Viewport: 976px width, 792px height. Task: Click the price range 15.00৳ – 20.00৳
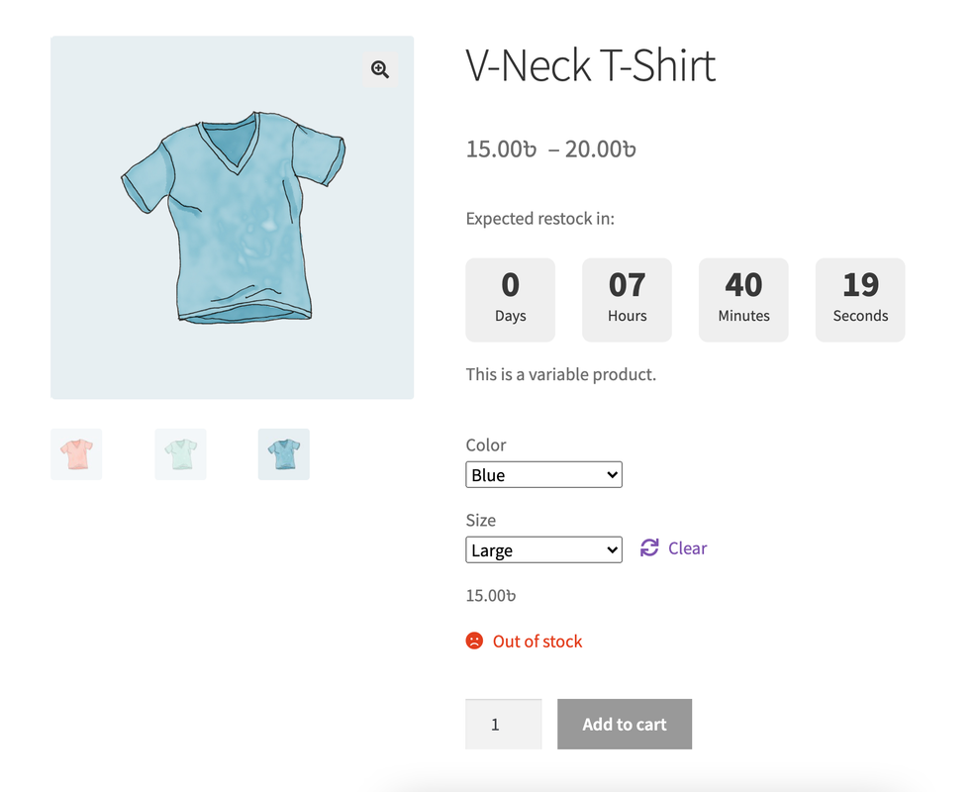click(550, 148)
